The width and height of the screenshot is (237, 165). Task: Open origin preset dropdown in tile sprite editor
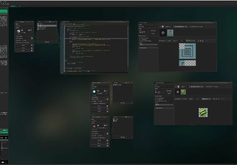click(x=190, y=41)
